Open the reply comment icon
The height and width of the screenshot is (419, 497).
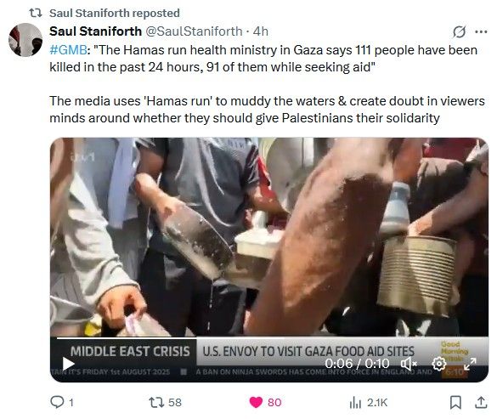[58, 402]
